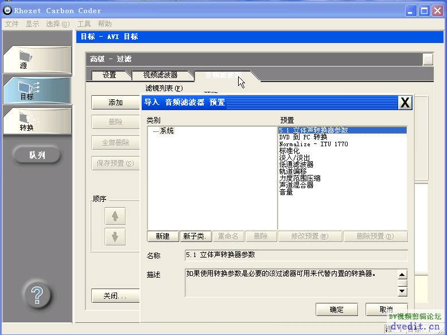Click the 新建 category button
The image size is (447, 335).
point(163,236)
